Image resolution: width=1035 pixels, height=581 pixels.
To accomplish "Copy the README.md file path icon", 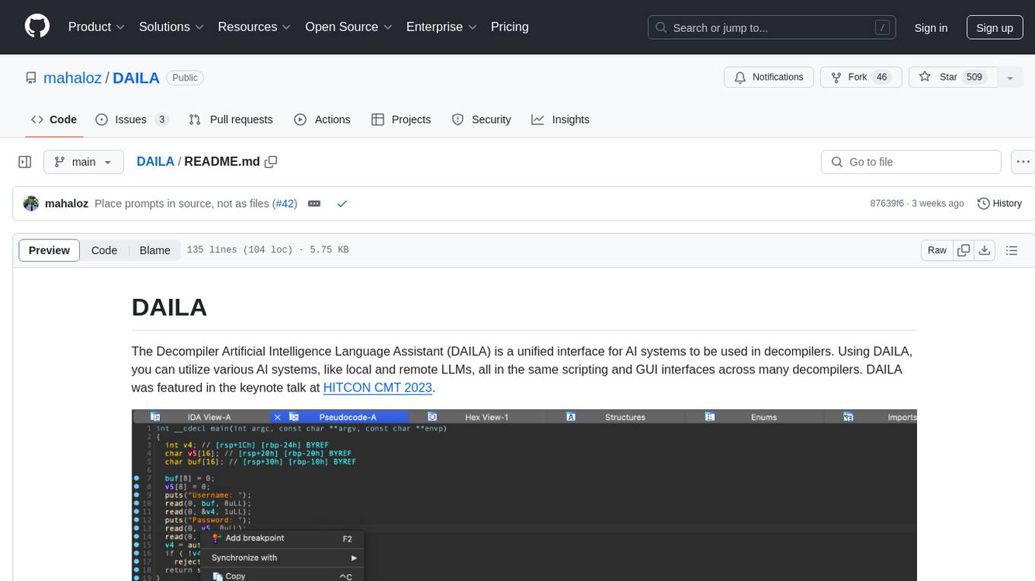I will click(x=271, y=162).
